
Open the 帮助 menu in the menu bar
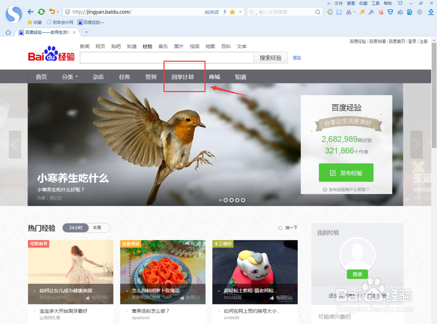coord(388,3)
